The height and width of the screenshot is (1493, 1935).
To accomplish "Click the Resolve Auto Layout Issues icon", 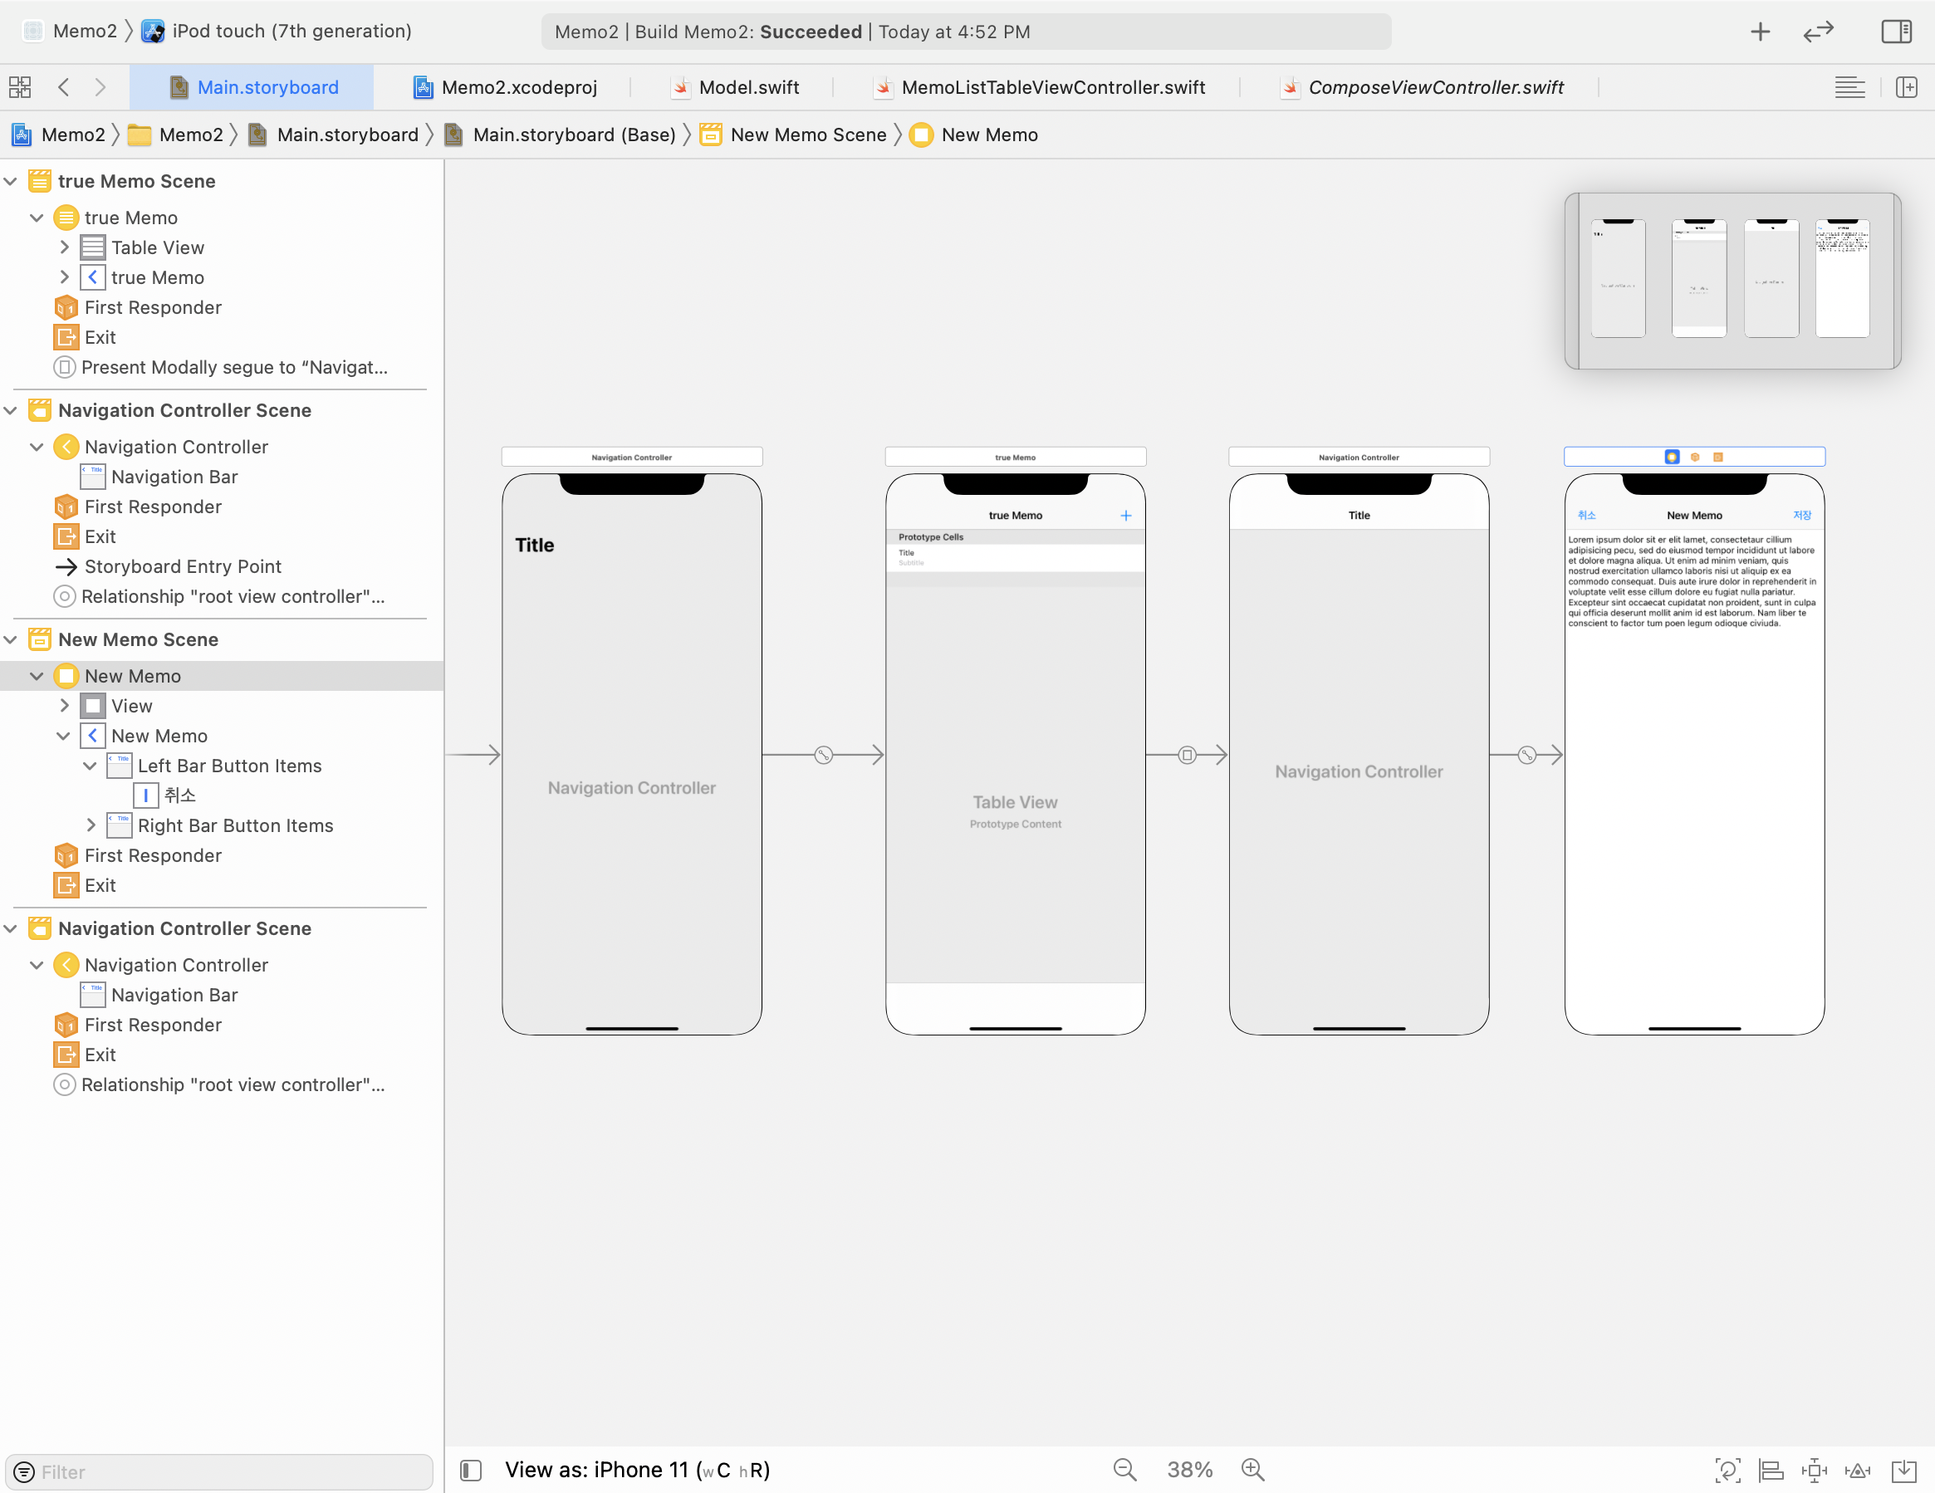I will tap(1857, 1470).
